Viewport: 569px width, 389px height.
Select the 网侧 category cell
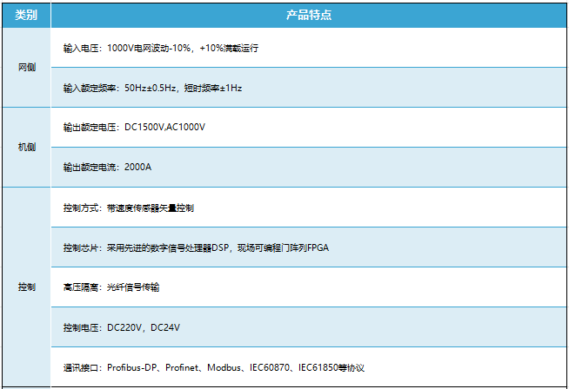pyautogui.click(x=26, y=68)
